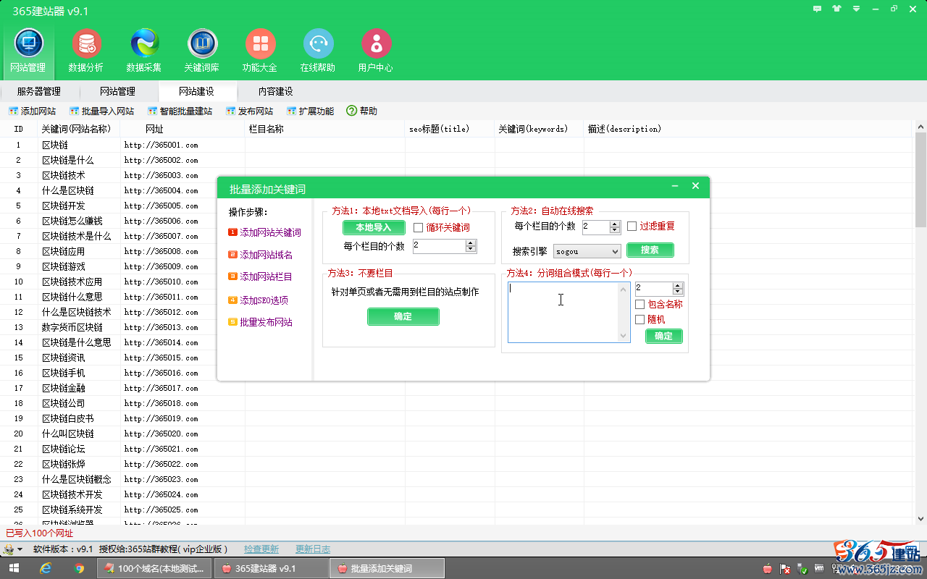
Task: Select step 添加网站域名
Action: (261, 255)
